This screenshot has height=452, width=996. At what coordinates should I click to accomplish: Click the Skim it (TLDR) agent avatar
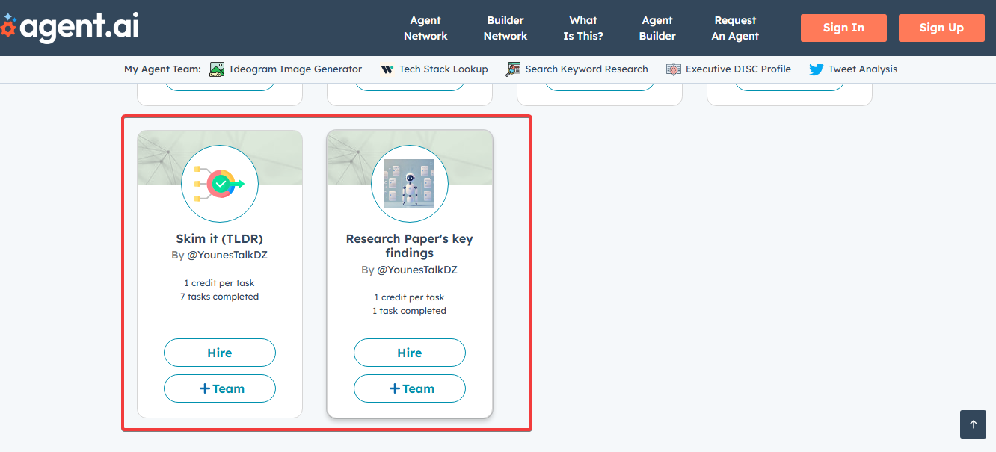[220, 184]
